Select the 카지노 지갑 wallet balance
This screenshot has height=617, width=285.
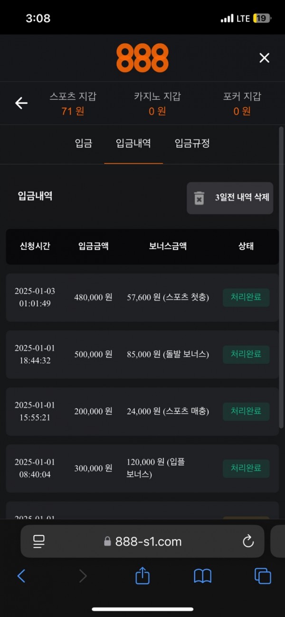click(157, 104)
